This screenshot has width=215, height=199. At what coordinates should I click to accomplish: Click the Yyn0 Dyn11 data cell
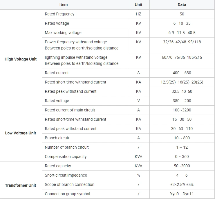[x=182, y=194]
